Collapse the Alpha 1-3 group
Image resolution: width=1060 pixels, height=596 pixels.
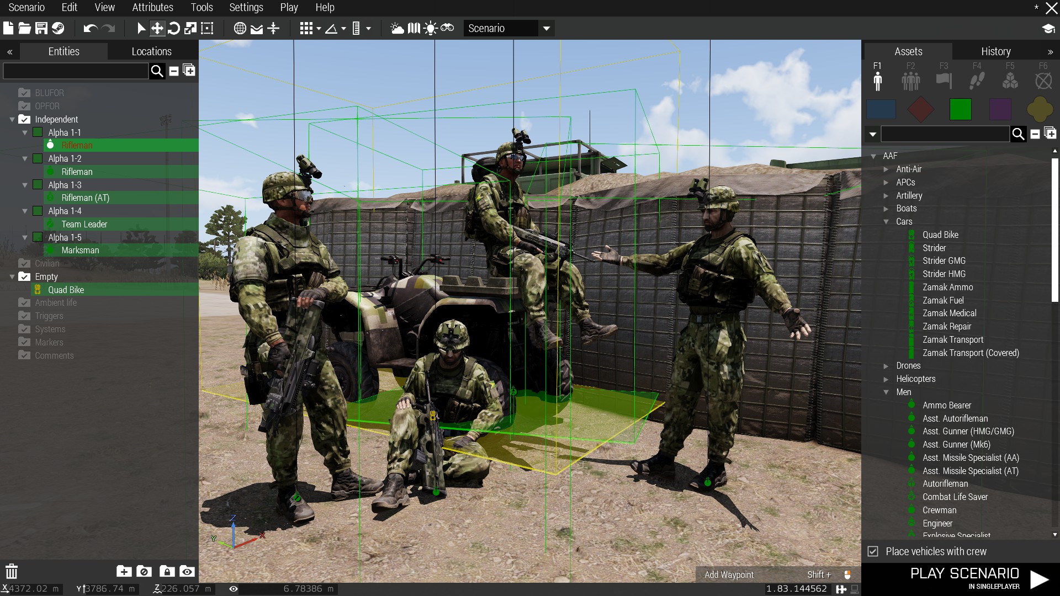point(25,185)
